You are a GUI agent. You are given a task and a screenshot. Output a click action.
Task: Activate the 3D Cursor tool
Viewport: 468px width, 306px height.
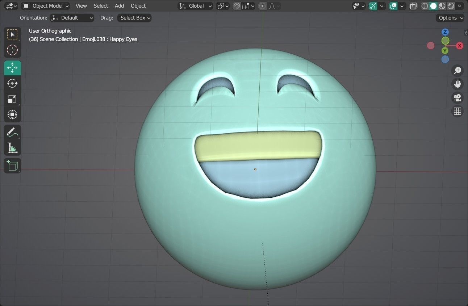pos(12,50)
